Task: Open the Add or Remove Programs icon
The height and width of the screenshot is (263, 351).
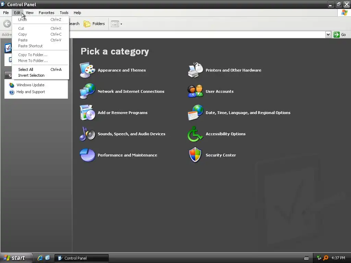Action: click(87, 112)
